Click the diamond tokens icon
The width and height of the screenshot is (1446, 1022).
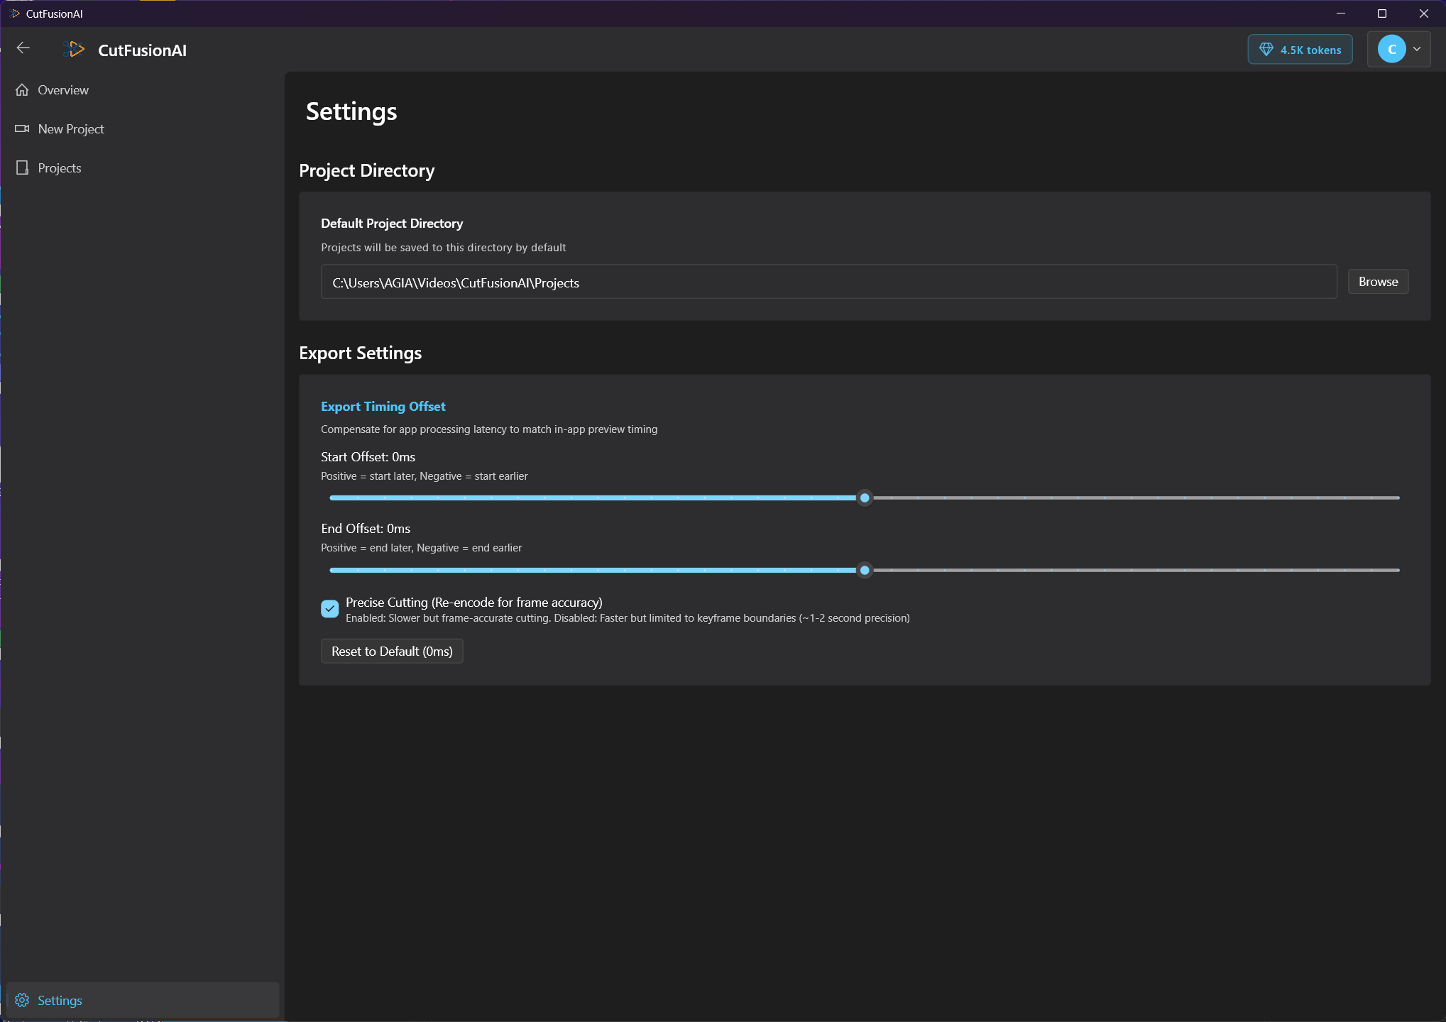coord(1266,50)
